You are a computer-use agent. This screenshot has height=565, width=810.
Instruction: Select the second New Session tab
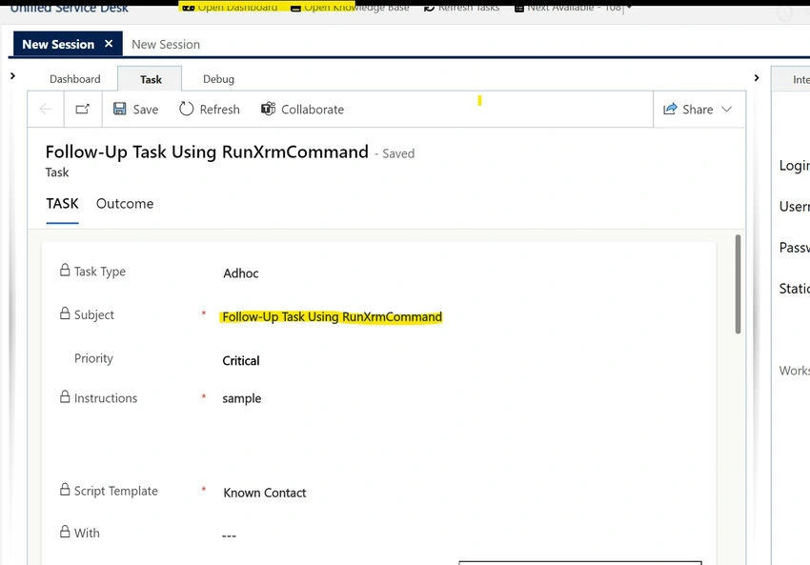(166, 45)
